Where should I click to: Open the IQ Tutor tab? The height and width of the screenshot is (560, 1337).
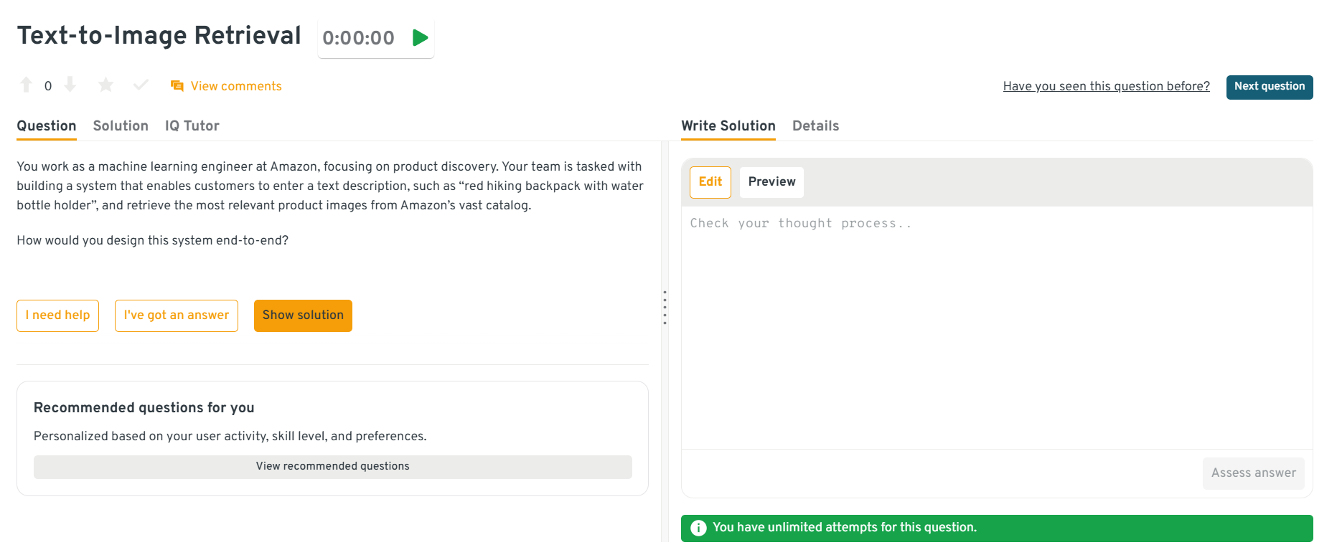(192, 125)
